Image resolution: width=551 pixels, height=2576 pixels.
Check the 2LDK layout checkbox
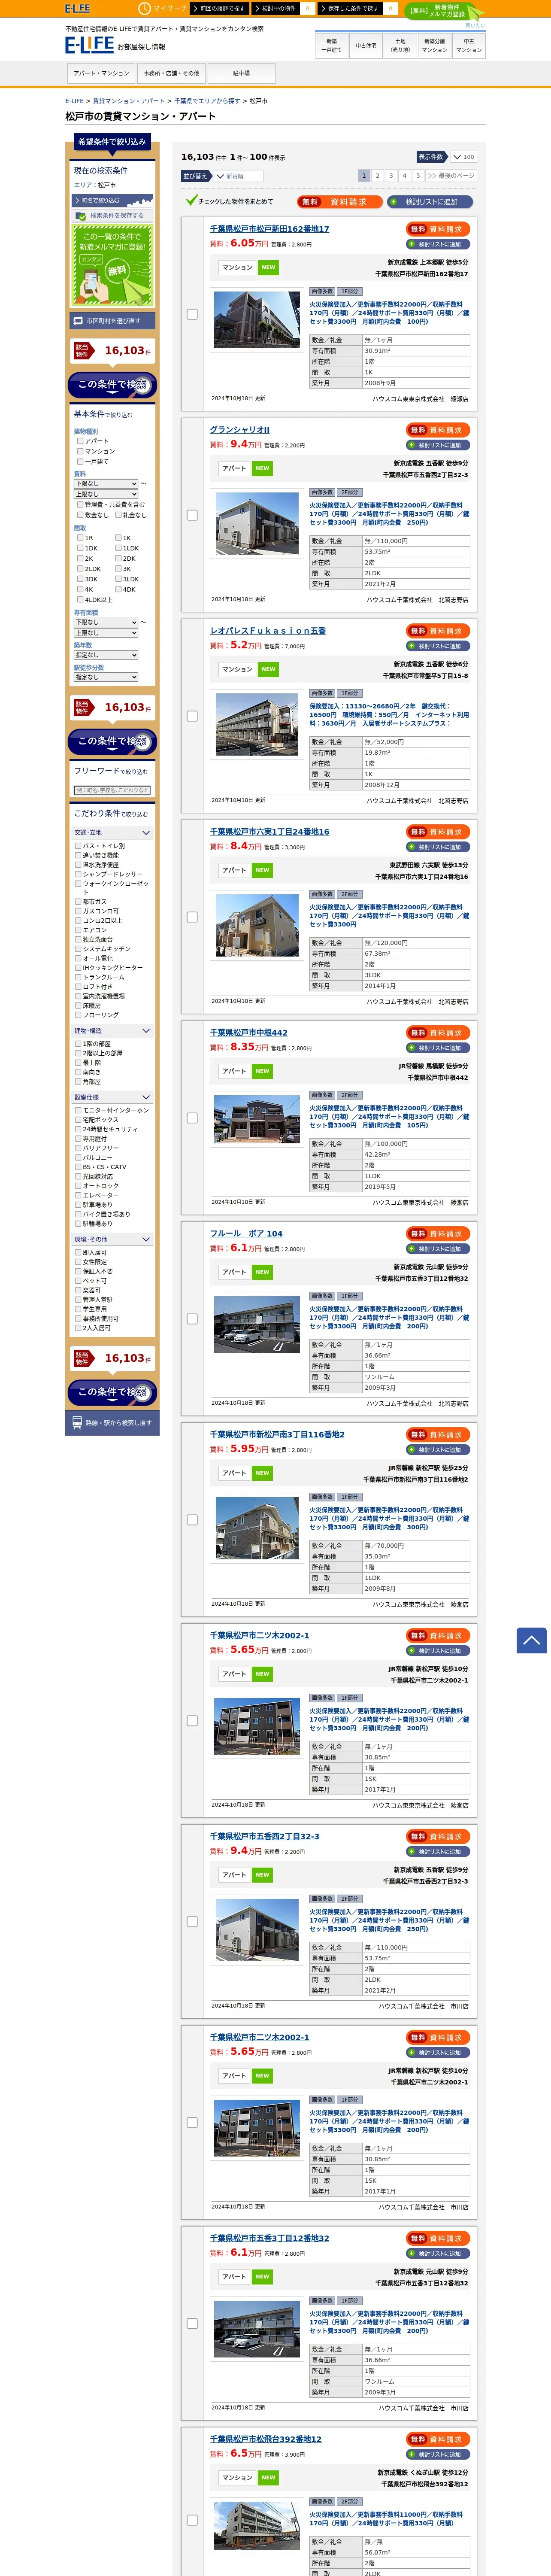(x=80, y=568)
